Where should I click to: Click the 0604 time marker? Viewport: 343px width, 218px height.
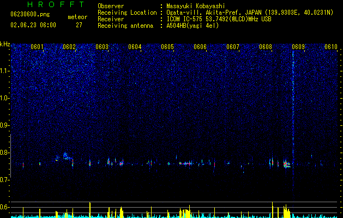[x=135, y=47]
